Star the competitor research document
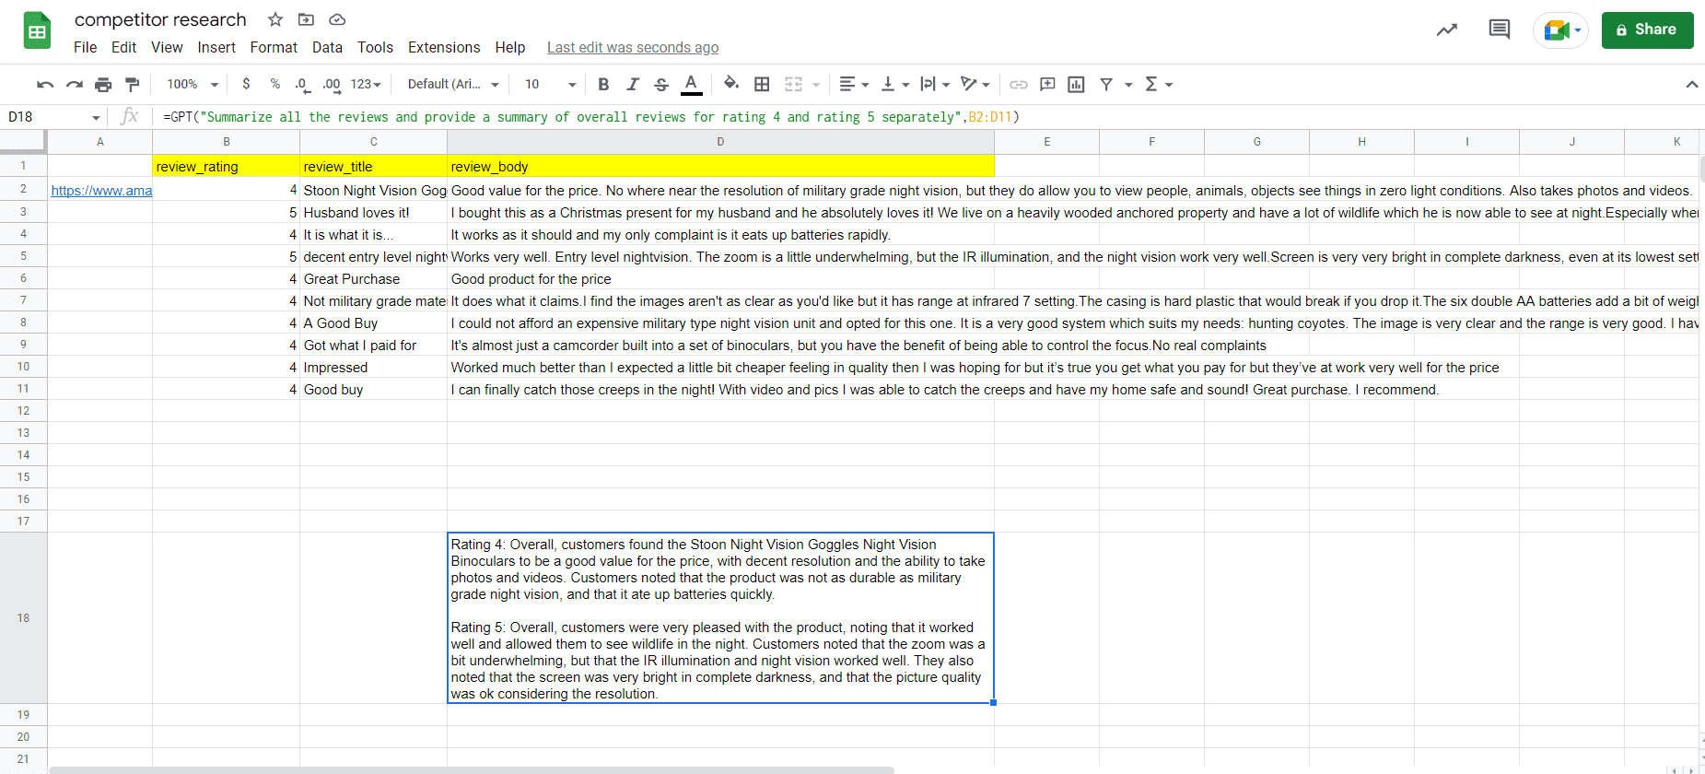 point(275,19)
